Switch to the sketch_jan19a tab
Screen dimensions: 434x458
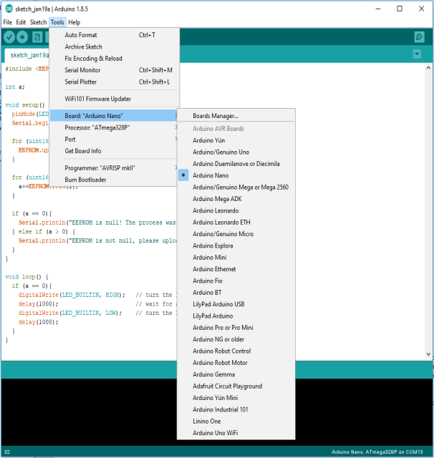29,55
